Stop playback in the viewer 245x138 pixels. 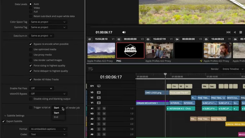pos(241,32)
